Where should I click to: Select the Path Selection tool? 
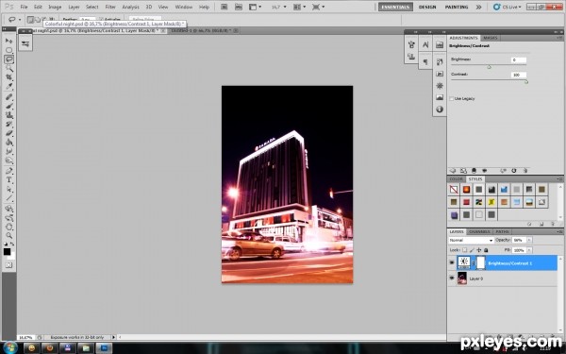coord(8,189)
